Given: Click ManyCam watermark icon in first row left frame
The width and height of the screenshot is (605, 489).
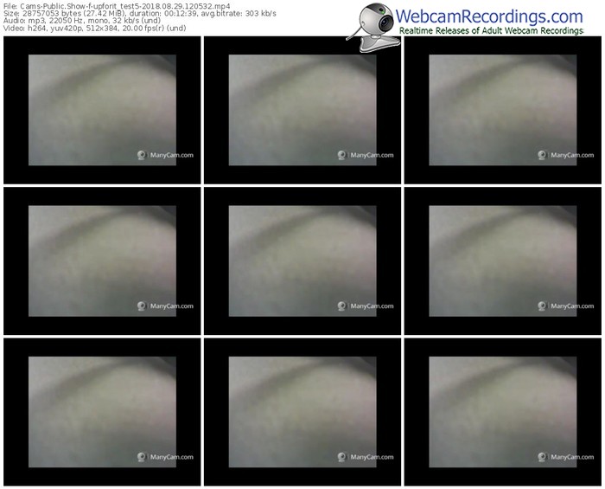Looking at the screenshot, I should [142, 156].
